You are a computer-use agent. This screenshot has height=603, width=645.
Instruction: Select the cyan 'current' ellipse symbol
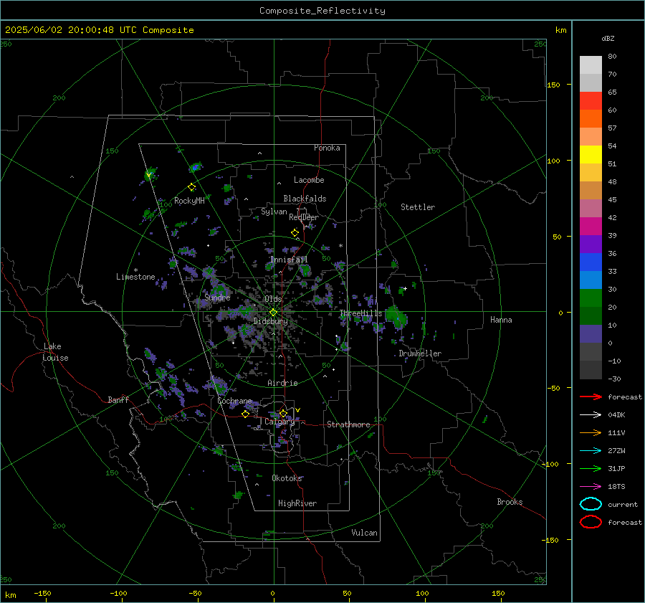click(591, 504)
